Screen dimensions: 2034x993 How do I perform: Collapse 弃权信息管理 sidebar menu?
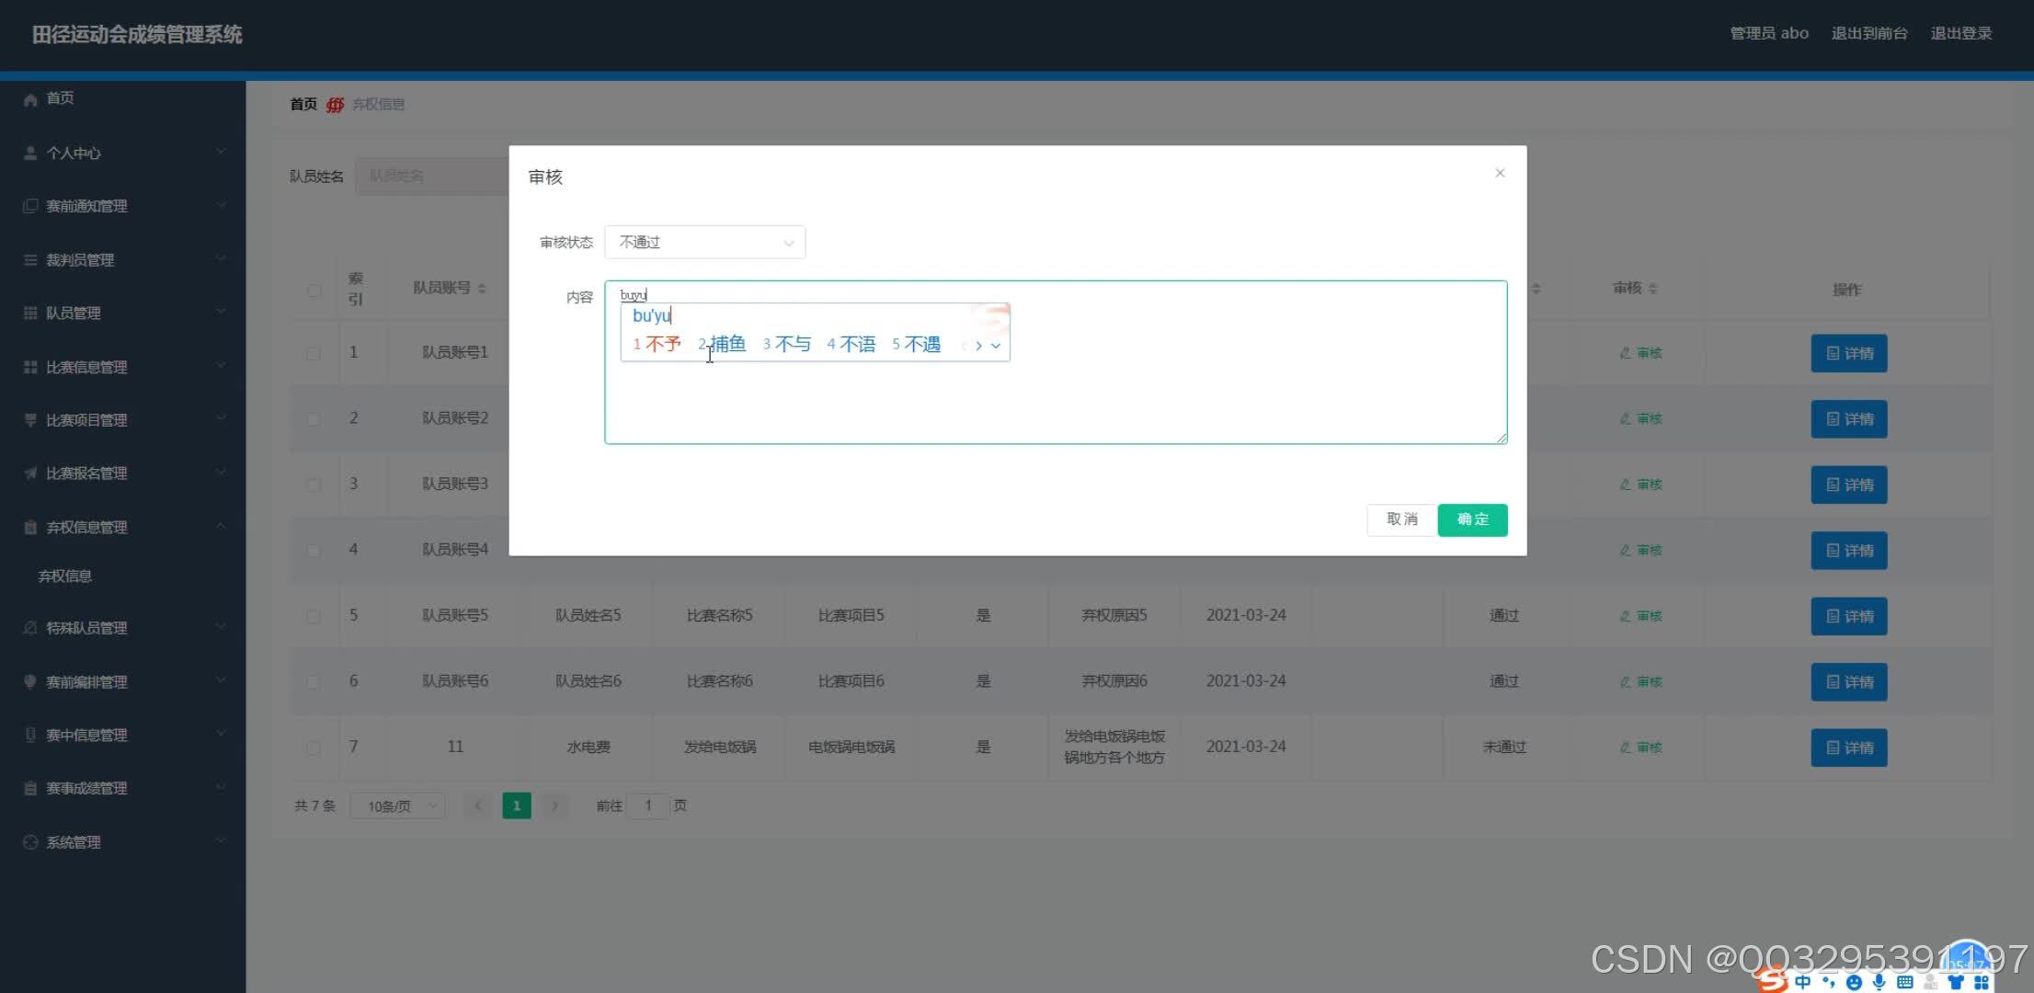122,527
